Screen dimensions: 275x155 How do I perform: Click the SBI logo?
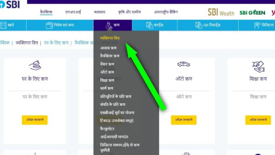[10, 4]
